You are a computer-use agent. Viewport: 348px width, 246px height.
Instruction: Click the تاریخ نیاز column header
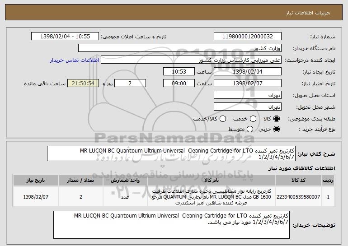click(36, 180)
